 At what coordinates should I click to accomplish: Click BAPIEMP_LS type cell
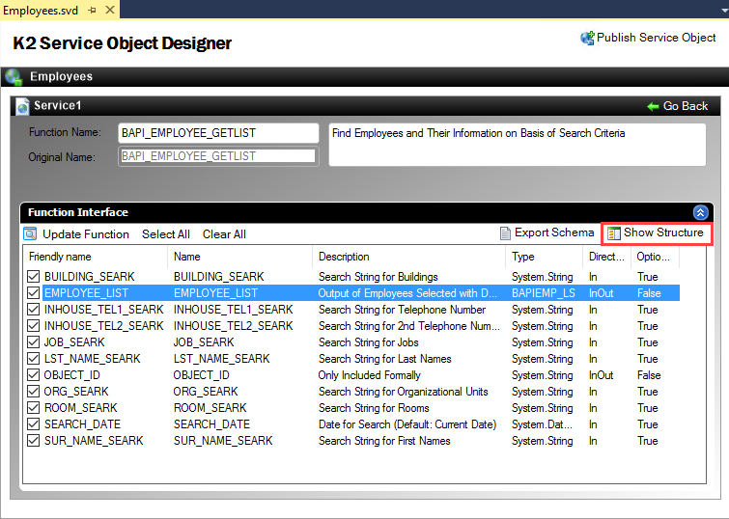544,293
